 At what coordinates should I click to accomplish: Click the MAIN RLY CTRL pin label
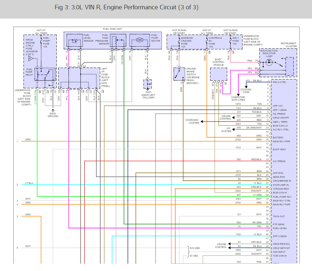point(282,201)
